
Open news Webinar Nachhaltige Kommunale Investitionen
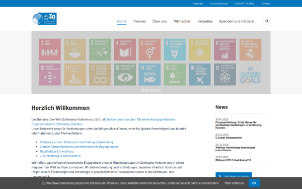click(235, 149)
